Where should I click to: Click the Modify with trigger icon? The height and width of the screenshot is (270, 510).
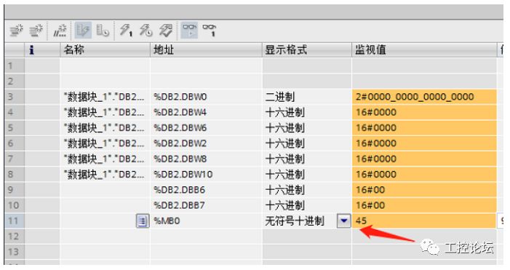[x=146, y=31]
